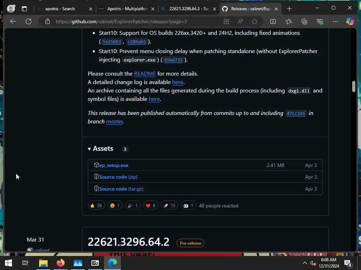Open the tab actions menu icon
Screen dimensions: 361x270
tap(24, 9)
